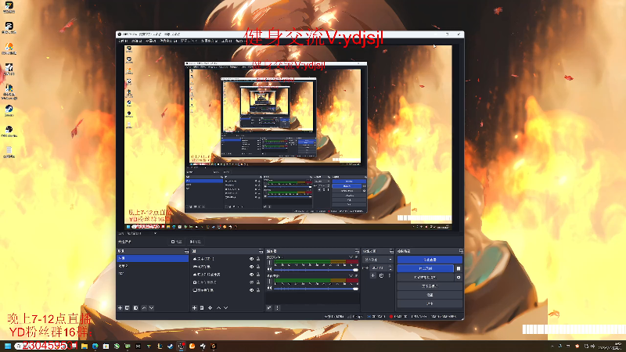The height and width of the screenshot is (352, 626).
Task: Move source up in Sources dock
Action: click(219, 307)
